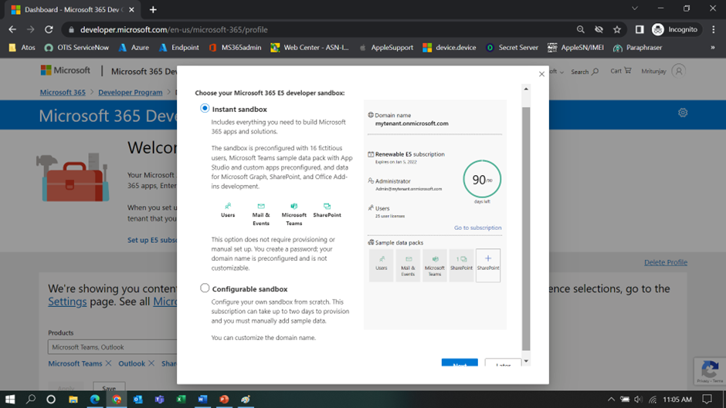Click the zoom magnifier icon in address bar

tap(580, 29)
